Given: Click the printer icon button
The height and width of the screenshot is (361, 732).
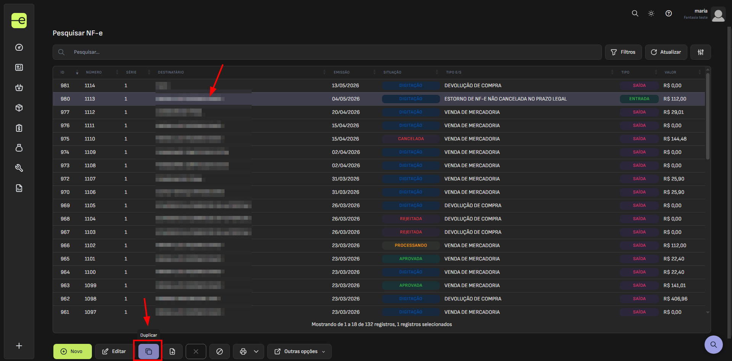Looking at the screenshot, I should [x=243, y=351].
